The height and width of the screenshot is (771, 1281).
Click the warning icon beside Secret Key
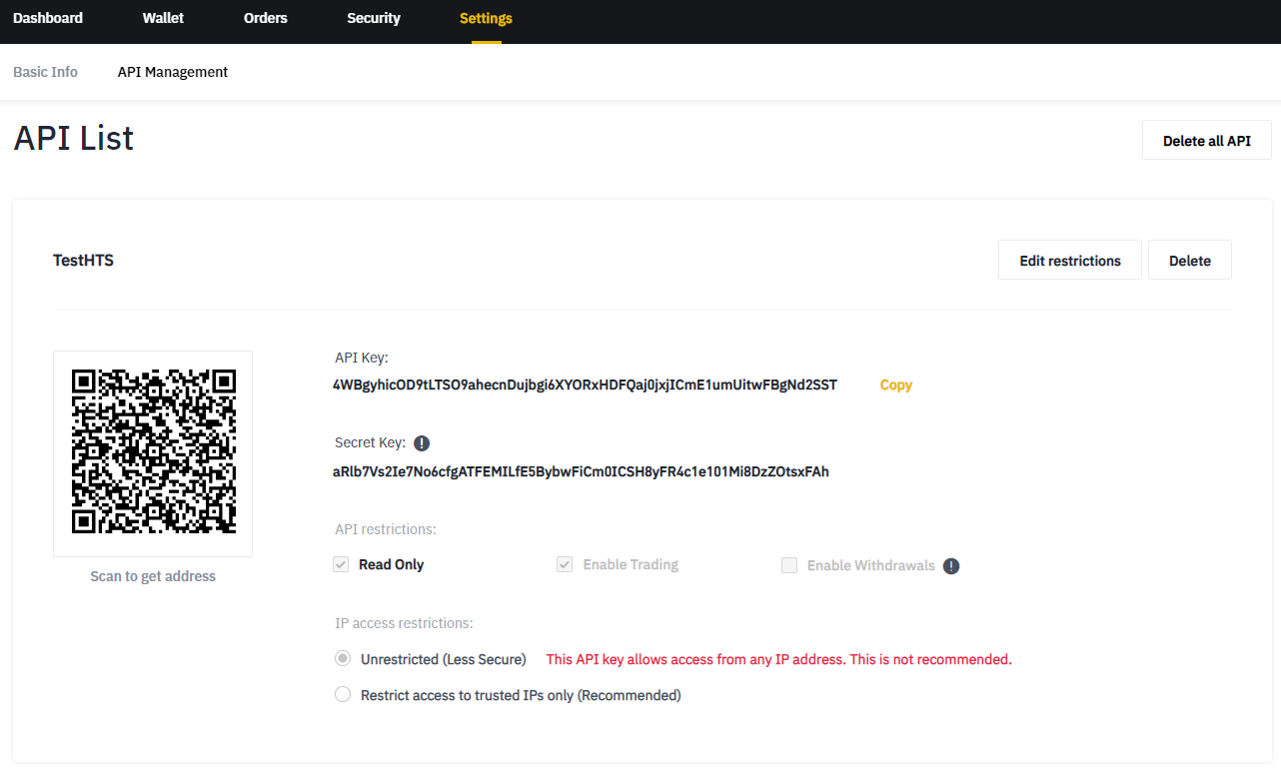(421, 441)
